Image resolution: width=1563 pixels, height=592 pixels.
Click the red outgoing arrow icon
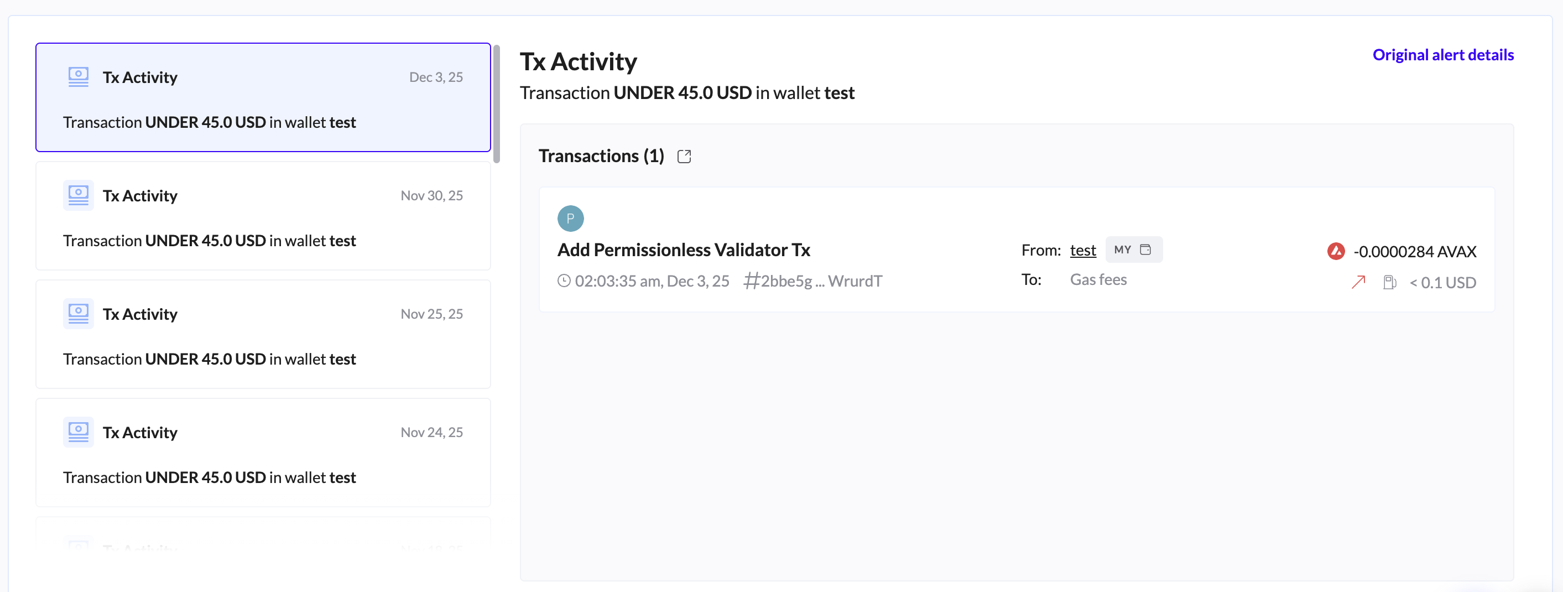click(x=1358, y=282)
